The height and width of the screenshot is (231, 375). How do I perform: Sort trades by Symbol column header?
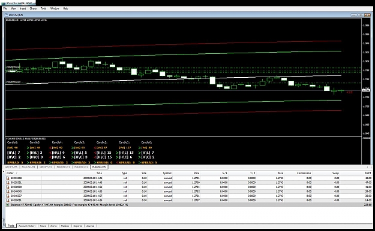[160, 173]
